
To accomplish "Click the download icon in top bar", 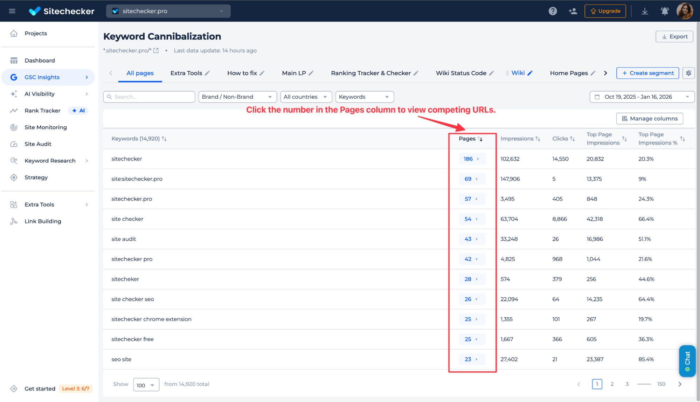I will (x=645, y=11).
